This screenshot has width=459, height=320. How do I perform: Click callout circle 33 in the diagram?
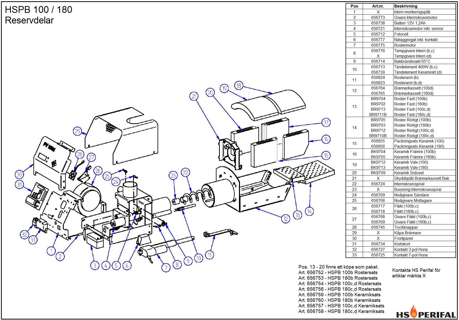coord(33,240)
